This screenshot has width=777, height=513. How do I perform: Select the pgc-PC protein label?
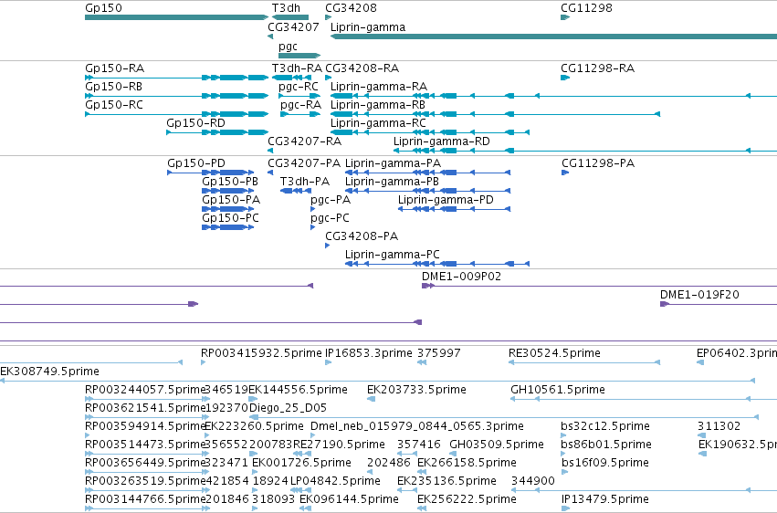click(330, 218)
